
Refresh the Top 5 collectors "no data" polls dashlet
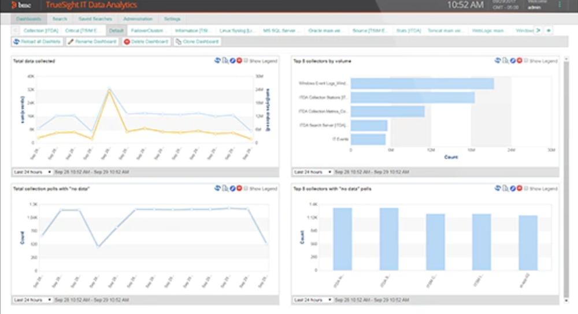498,188
